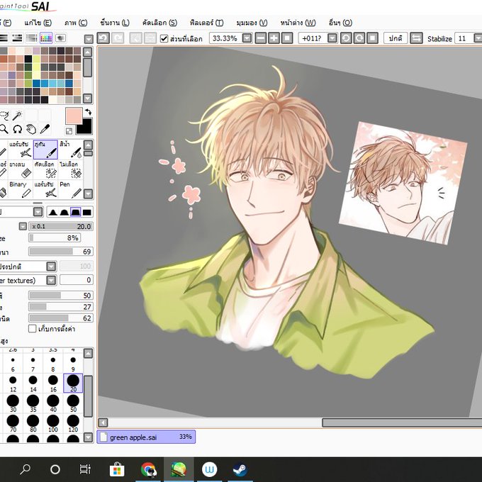Toggle the ส่วนที่เลือก checkbox

point(164,39)
